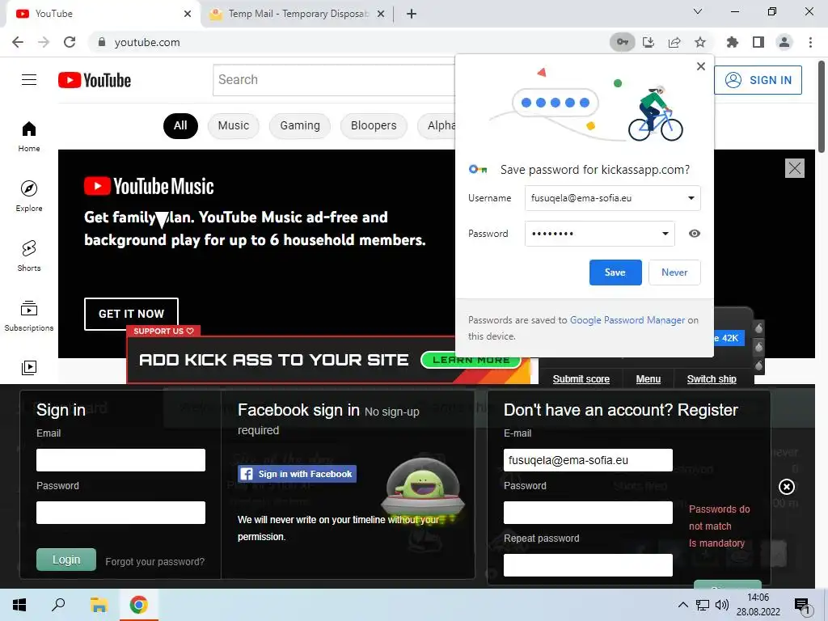This screenshot has width=828, height=621.
Task: Click SUPPORT US label
Action: coord(163,331)
